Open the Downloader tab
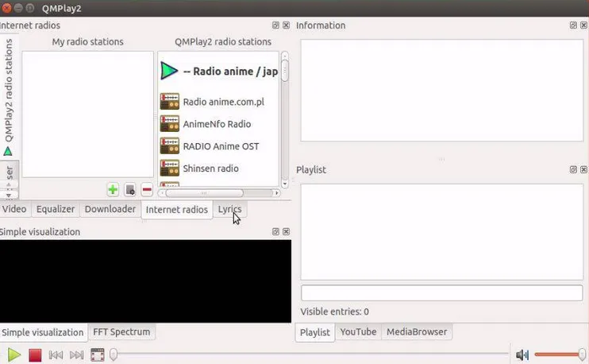 coord(110,209)
